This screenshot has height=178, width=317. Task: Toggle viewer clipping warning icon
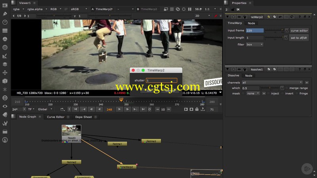click(x=166, y=9)
